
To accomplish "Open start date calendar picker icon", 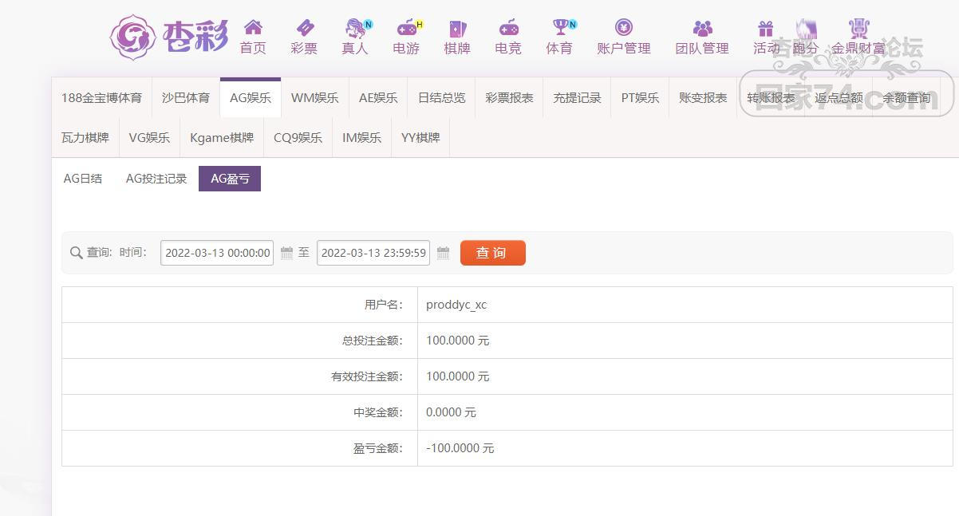I will click(x=287, y=253).
